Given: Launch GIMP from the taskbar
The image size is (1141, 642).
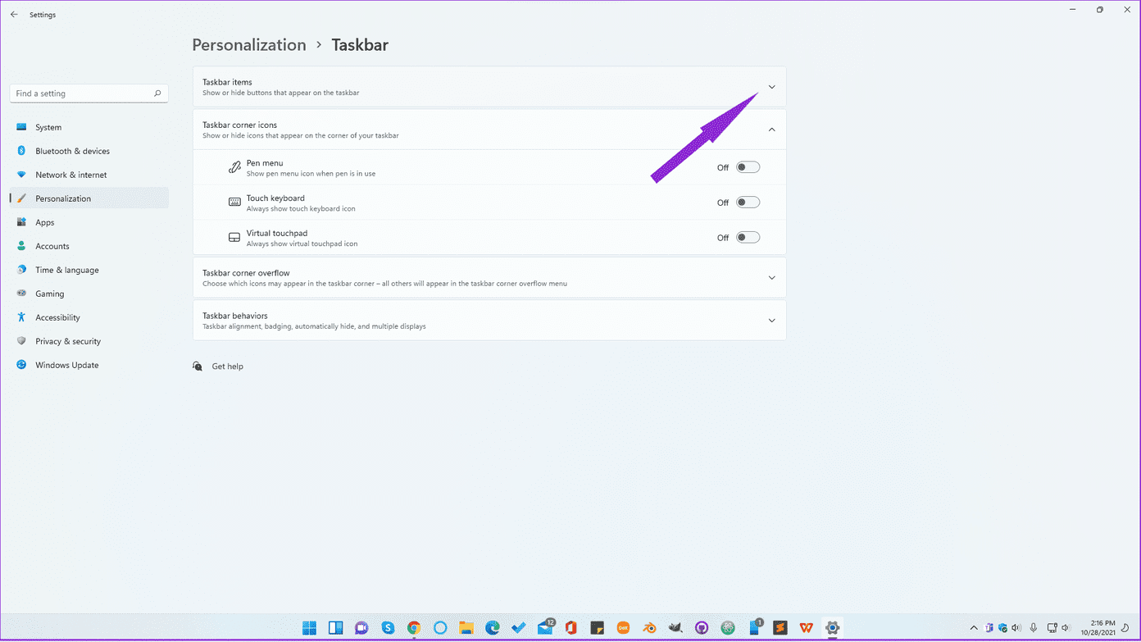Looking at the screenshot, I should (x=675, y=628).
